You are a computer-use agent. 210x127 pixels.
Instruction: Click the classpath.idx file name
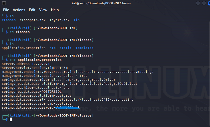point(33,20)
